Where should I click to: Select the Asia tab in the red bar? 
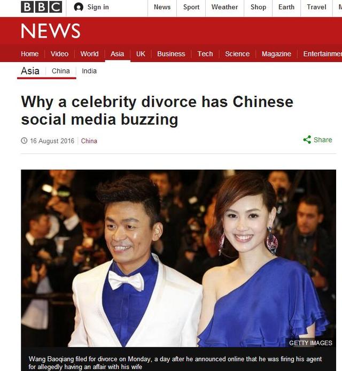pyautogui.click(x=118, y=54)
